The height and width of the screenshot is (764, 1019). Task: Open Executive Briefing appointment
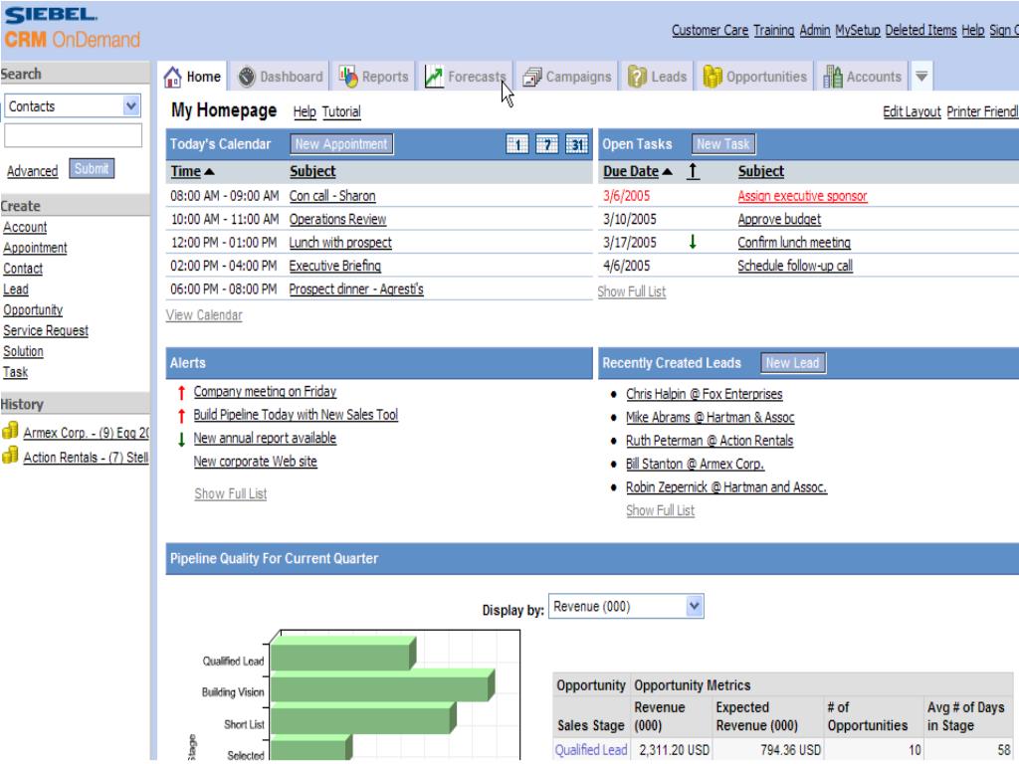(x=334, y=267)
